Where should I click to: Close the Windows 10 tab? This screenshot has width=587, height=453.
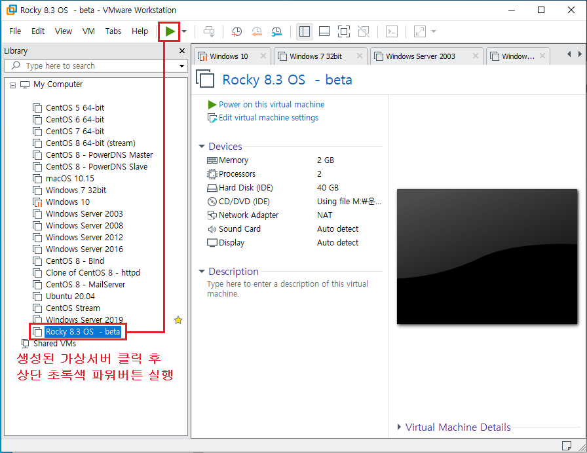coord(263,56)
